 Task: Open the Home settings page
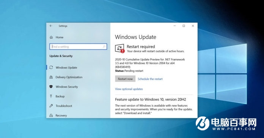click(x=60, y=37)
